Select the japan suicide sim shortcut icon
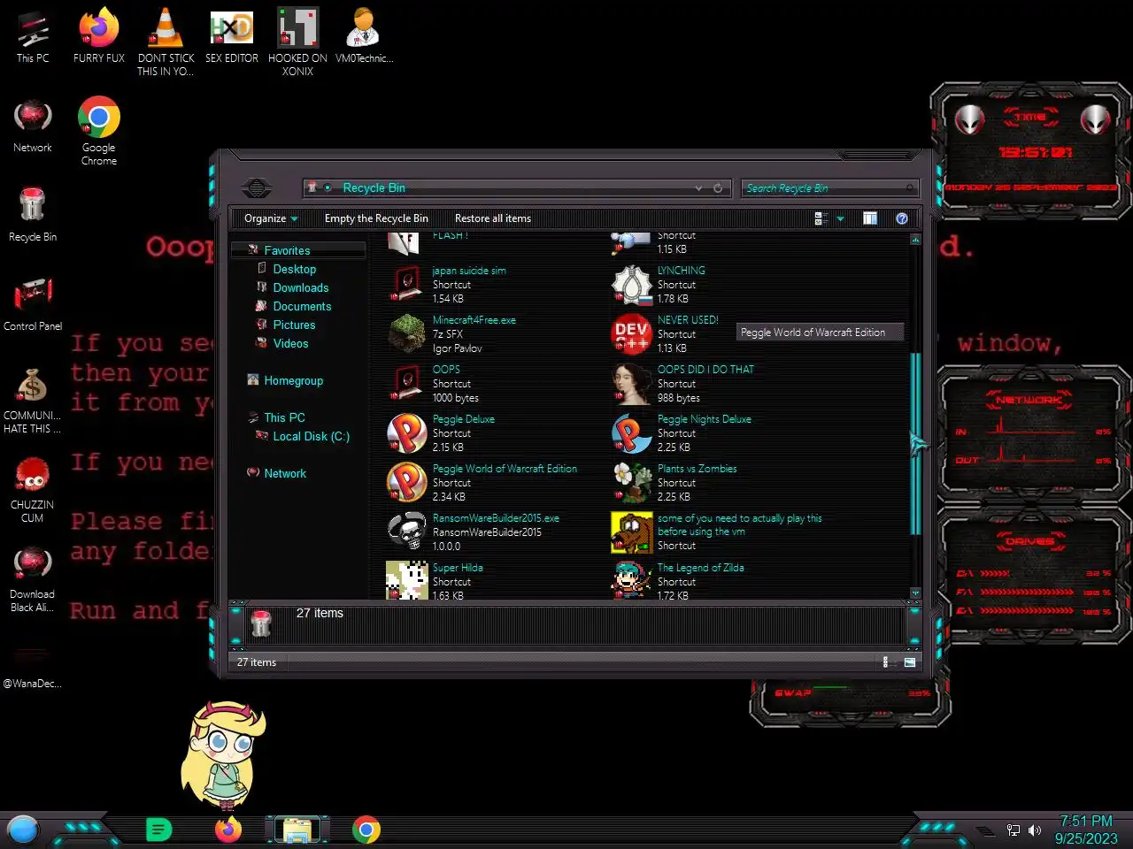 (407, 284)
